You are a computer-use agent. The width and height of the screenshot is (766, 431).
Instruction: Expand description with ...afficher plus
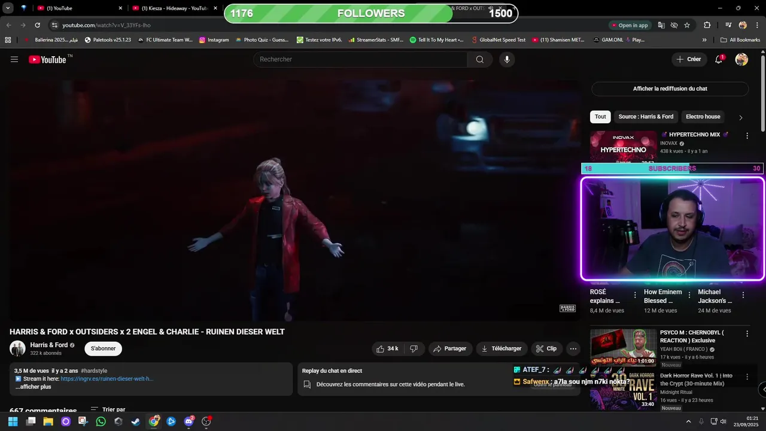pyautogui.click(x=33, y=387)
